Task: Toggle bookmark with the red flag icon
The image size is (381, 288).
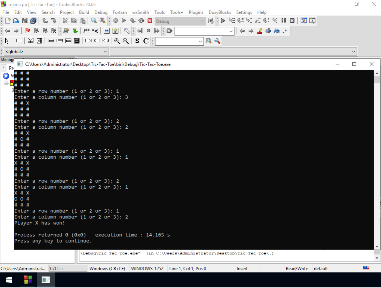Action: [x=27, y=31]
